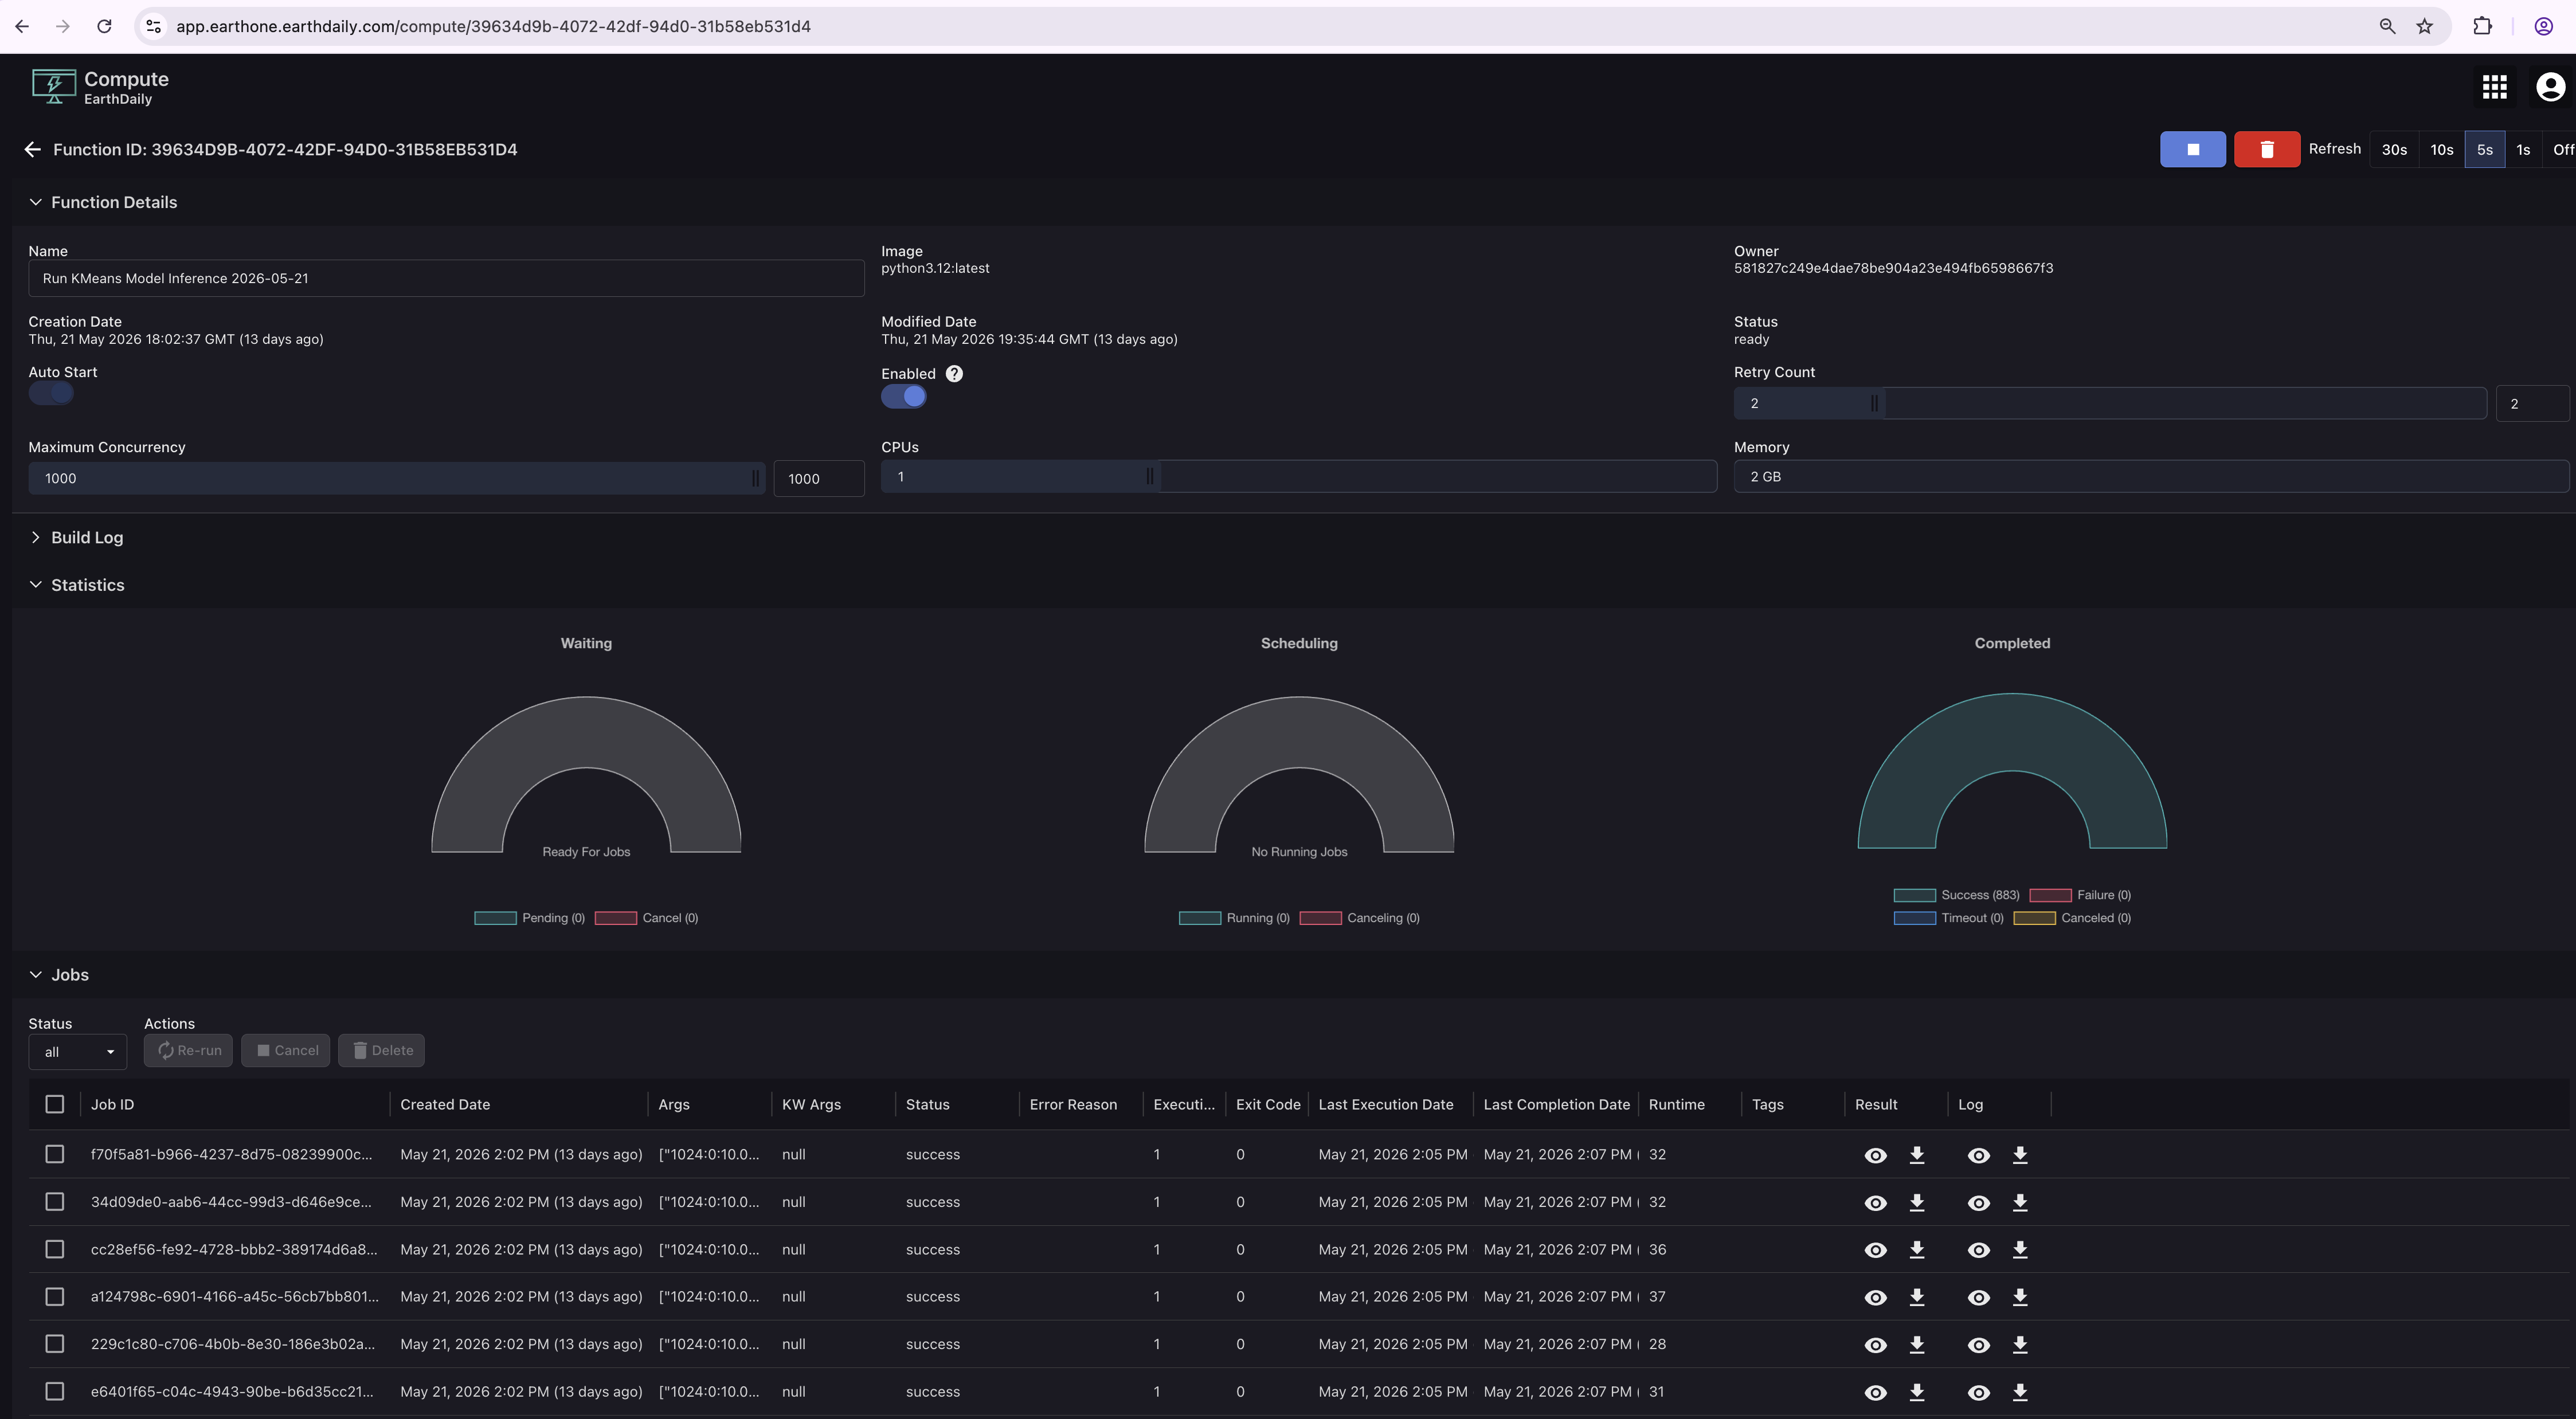The width and height of the screenshot is (2576, 1419).
Task: Download log of job cc28ef56
Action: [x=2019, y=1250]
